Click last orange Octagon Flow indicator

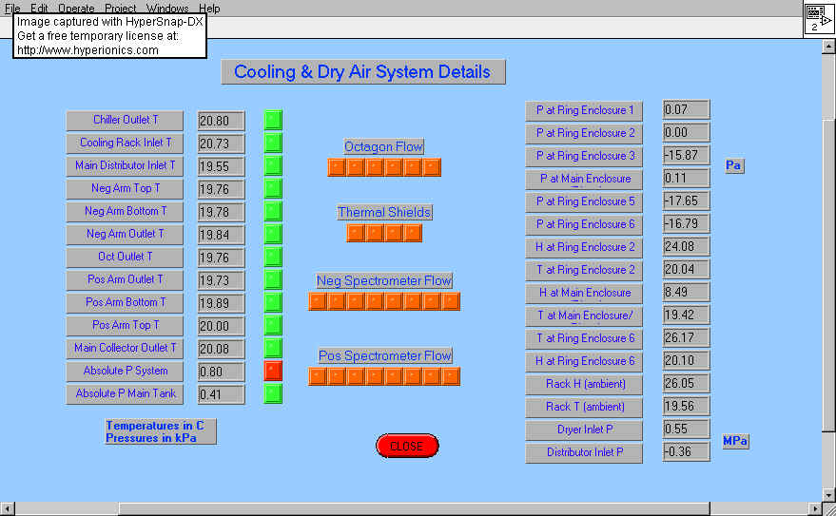tap(432, 167)
